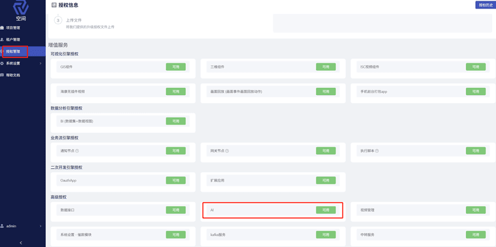
Task: Click the help icon beside 通知节点
Action: click(77, 151)
